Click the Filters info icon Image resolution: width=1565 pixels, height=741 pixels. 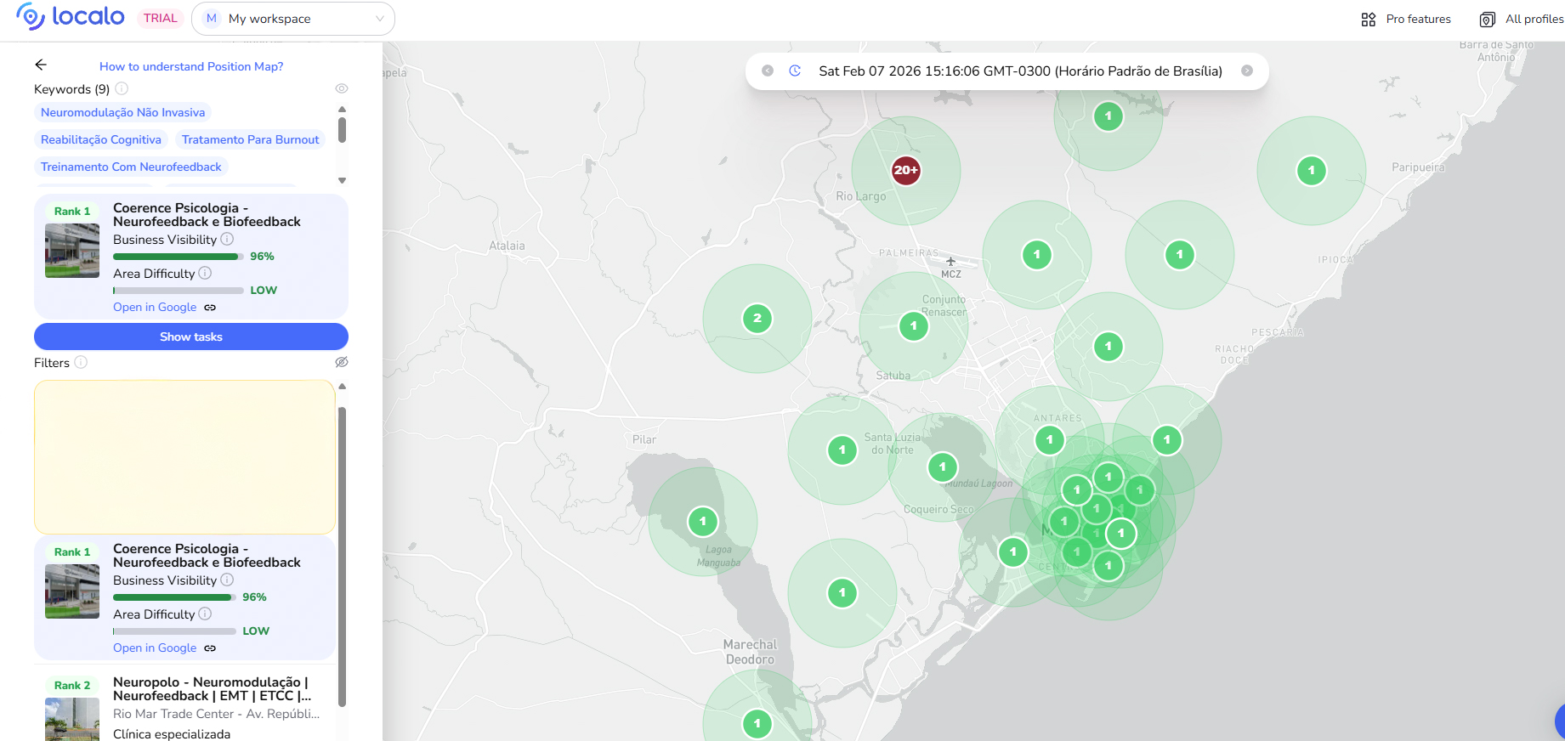coord(81,362)
